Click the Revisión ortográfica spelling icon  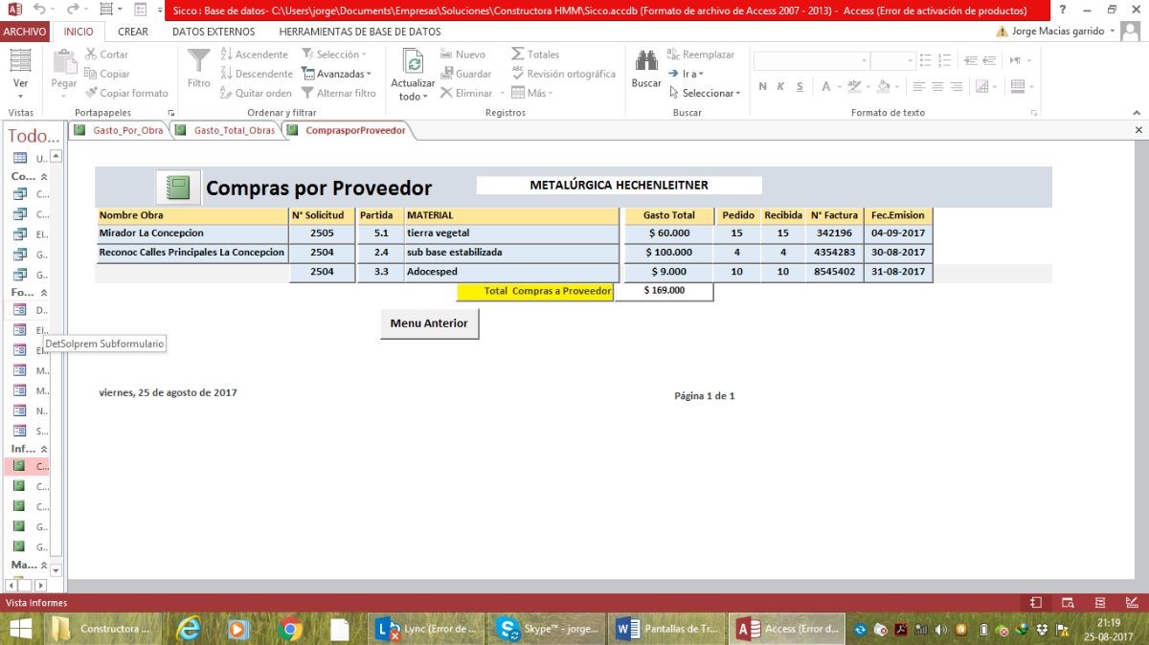[x=518, y=74]
